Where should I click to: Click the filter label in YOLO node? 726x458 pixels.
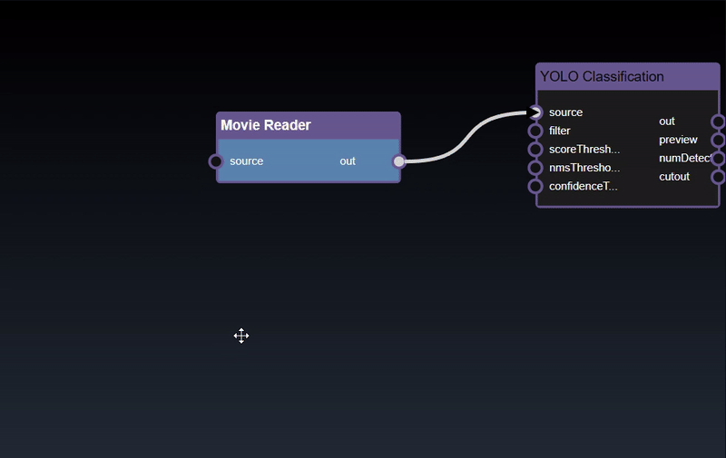(560, 131)
